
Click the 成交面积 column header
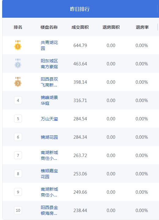80,27
